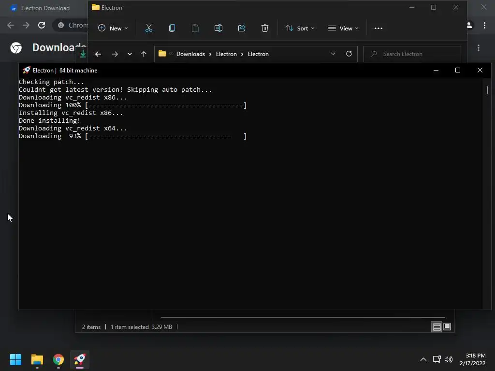Screen dimensions: 495x371
Task: Click the Electron console vertical scrollbar
Action: [487, 90]
